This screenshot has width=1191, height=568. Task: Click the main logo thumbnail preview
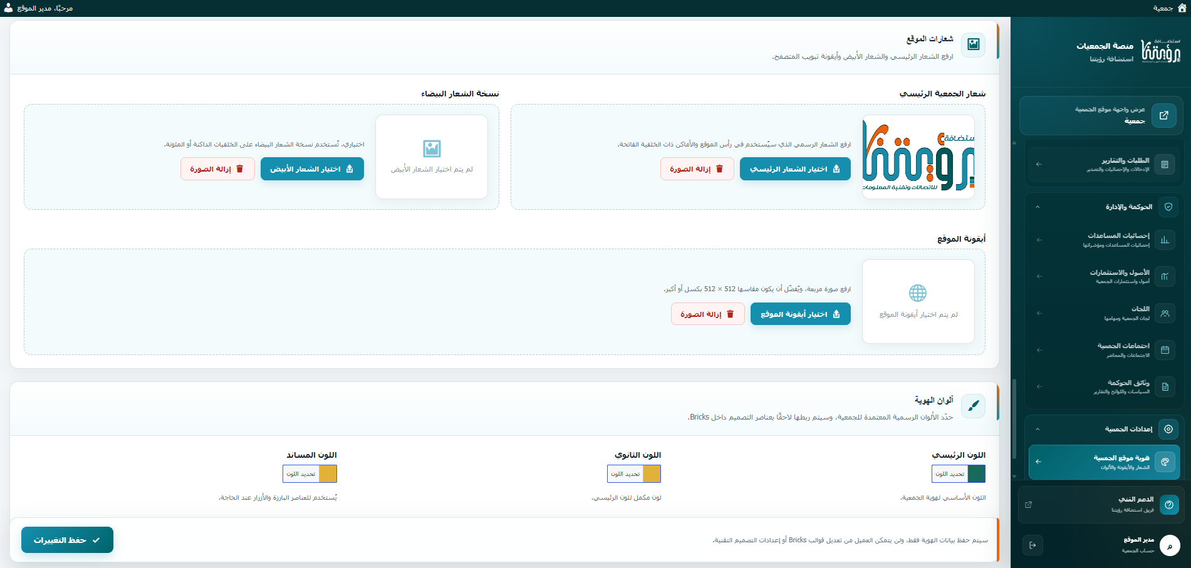pyautogui.click(x=918, y=157)
